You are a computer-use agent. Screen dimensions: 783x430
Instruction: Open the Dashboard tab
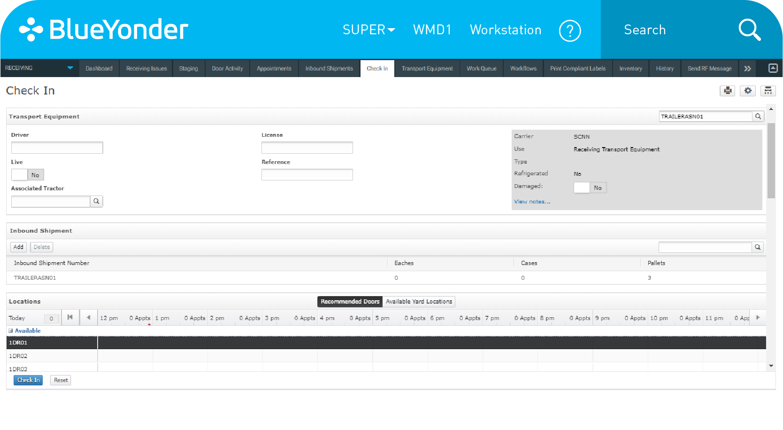click(99, 69)
